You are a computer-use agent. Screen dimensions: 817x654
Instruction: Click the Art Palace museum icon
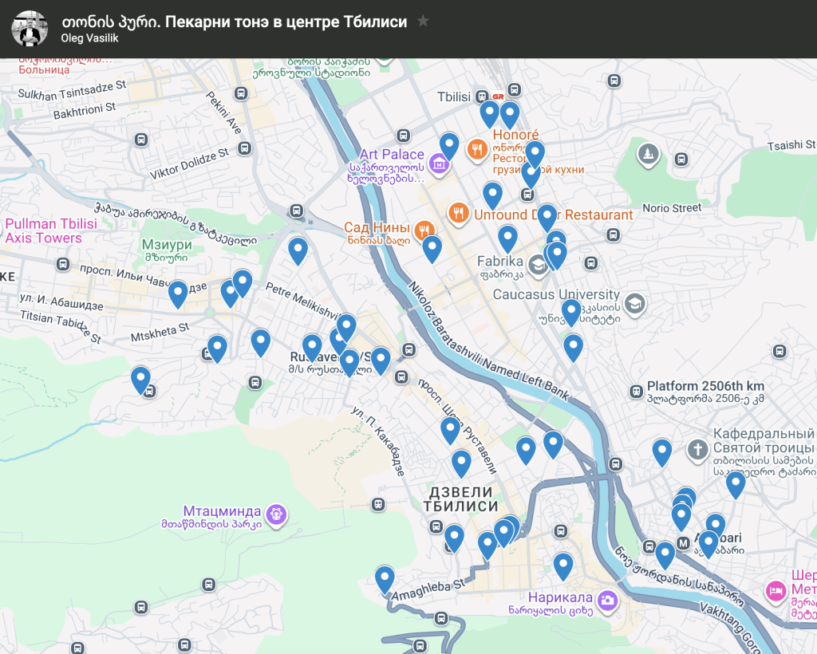(439, 164)
